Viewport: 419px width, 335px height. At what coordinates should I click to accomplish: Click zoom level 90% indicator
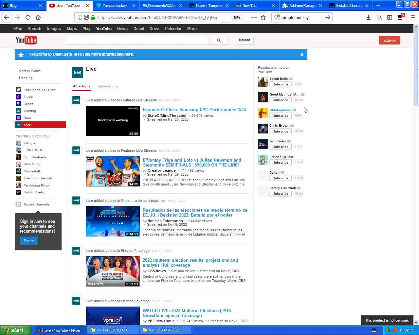(x=237, y=18)
